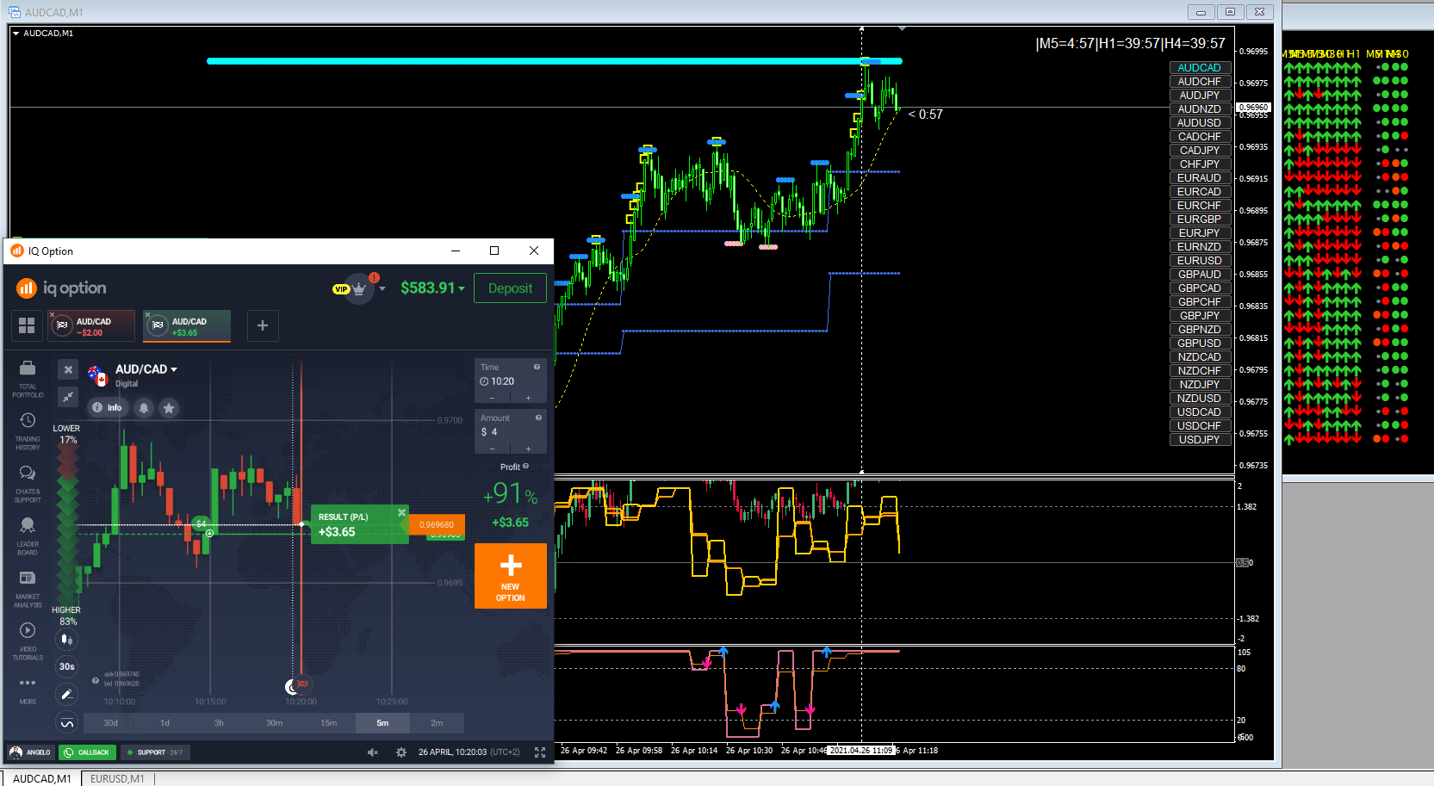
Task: Open the Angelo profile avatar
Action: tap(16, 752)
